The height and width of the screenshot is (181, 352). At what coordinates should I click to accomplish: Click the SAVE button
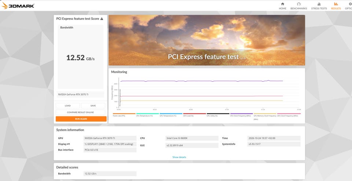click(93, 106)
